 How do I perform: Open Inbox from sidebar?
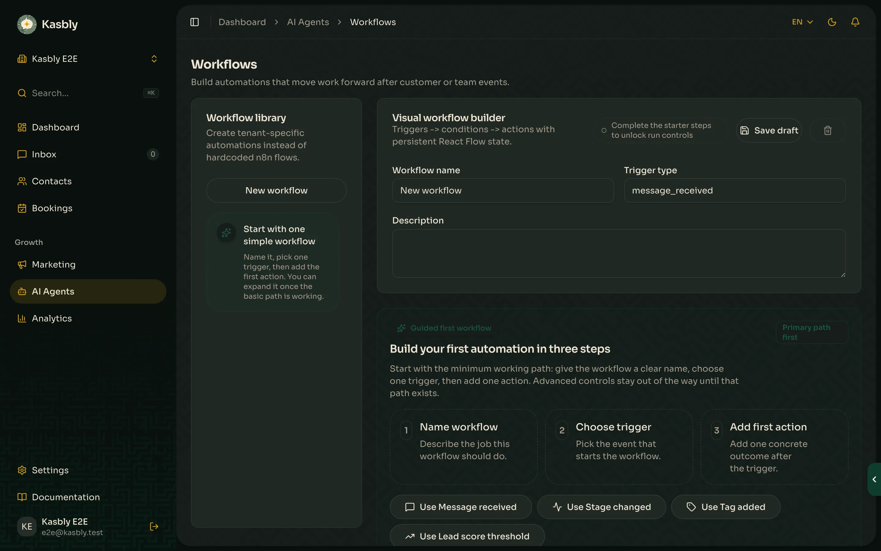click(x=88, y=154)
